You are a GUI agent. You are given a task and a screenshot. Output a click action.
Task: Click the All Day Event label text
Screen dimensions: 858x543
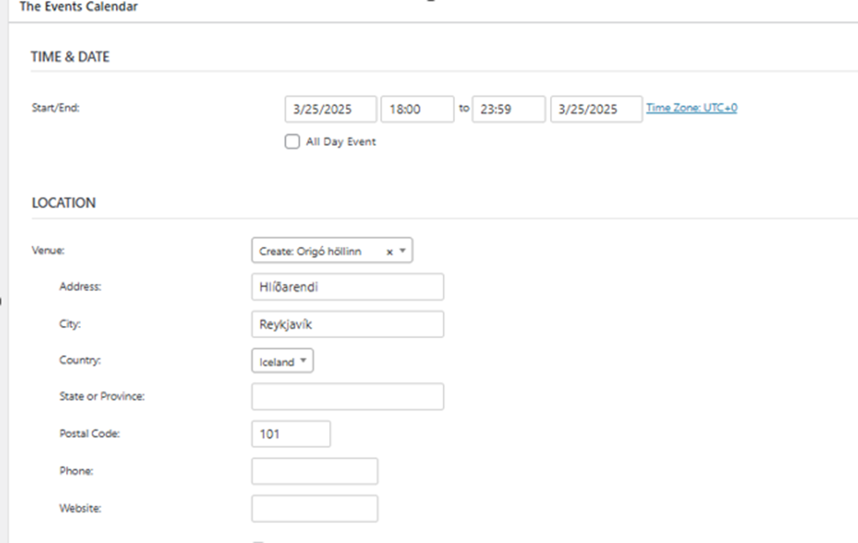341,141
